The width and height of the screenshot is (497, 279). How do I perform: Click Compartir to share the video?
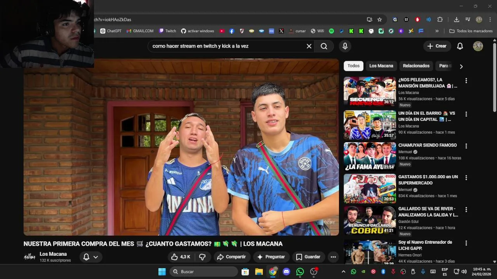point(231,257)
